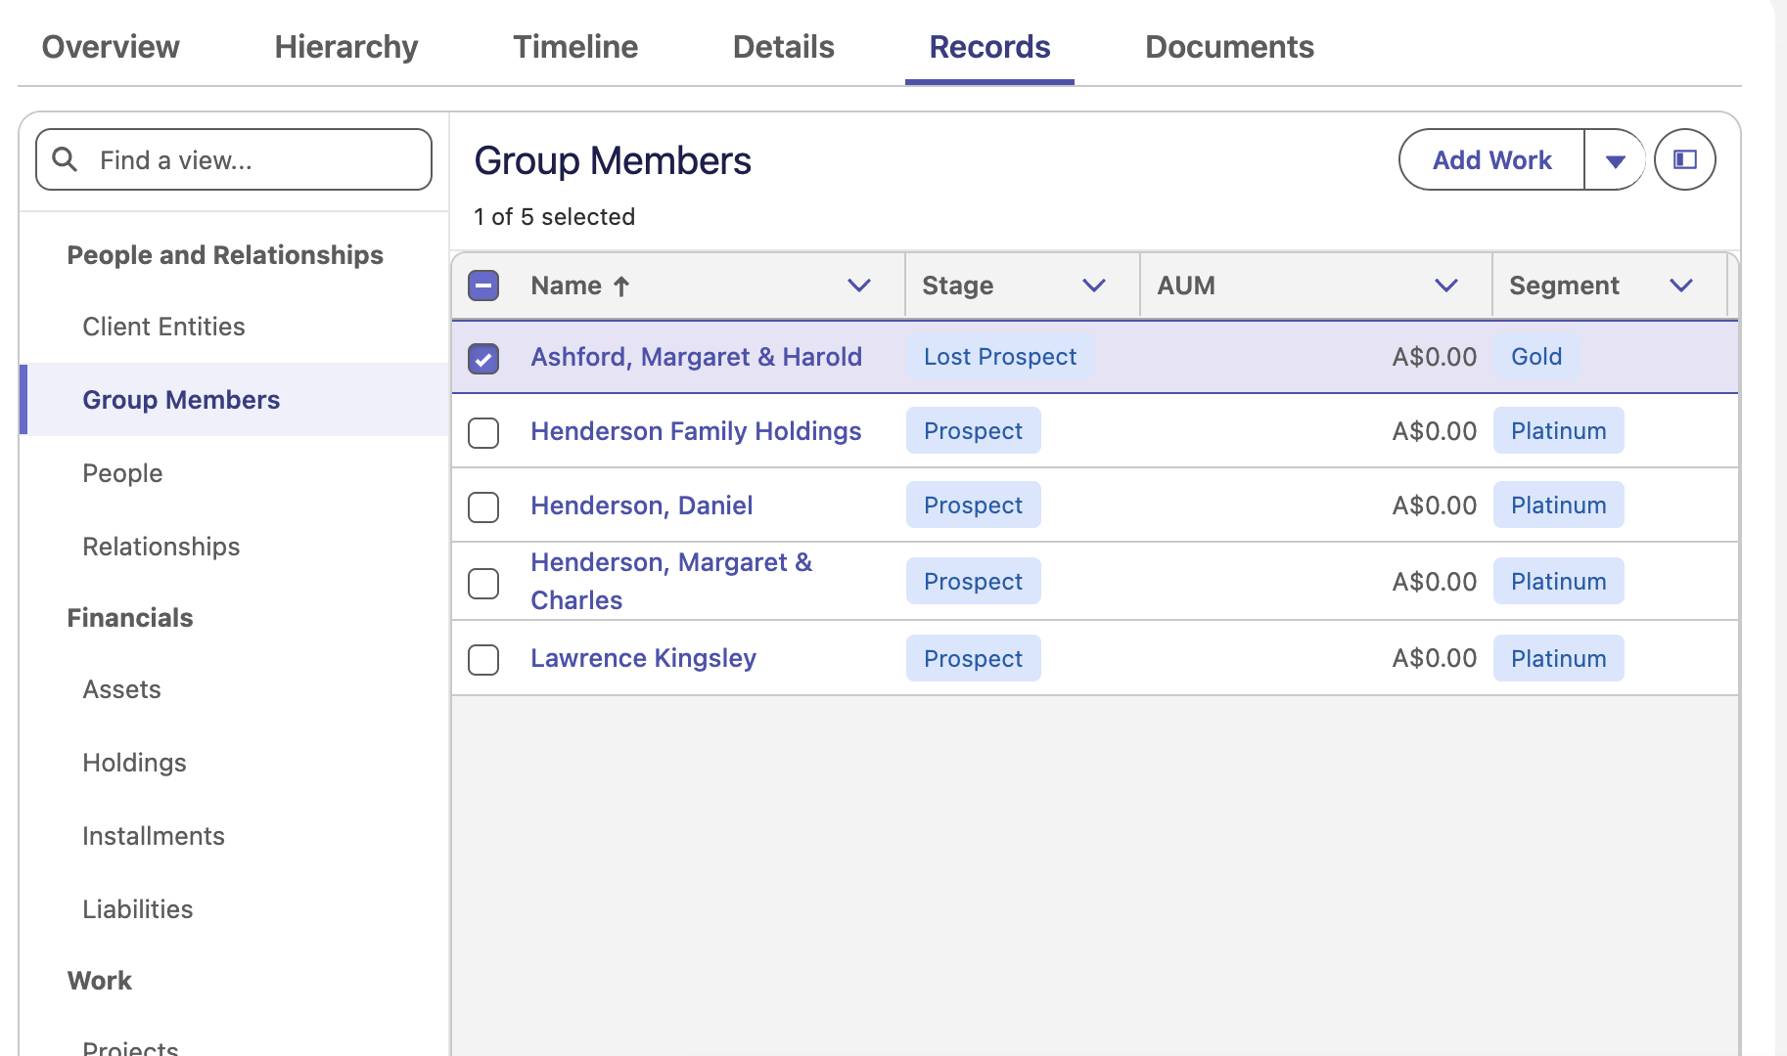The height and width of the screenshot is (1056, 1787).
Task: Click Henderson, Margaret & Charles' Prospect badge
Action: [974, 582]
